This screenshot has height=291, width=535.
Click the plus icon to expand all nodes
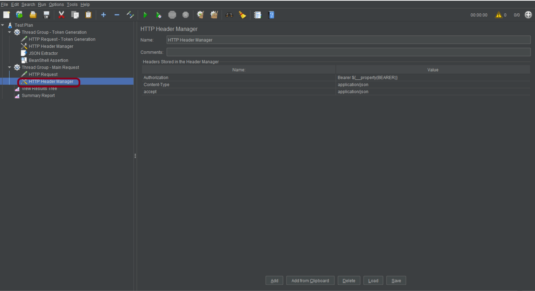(x=103, y=15)
